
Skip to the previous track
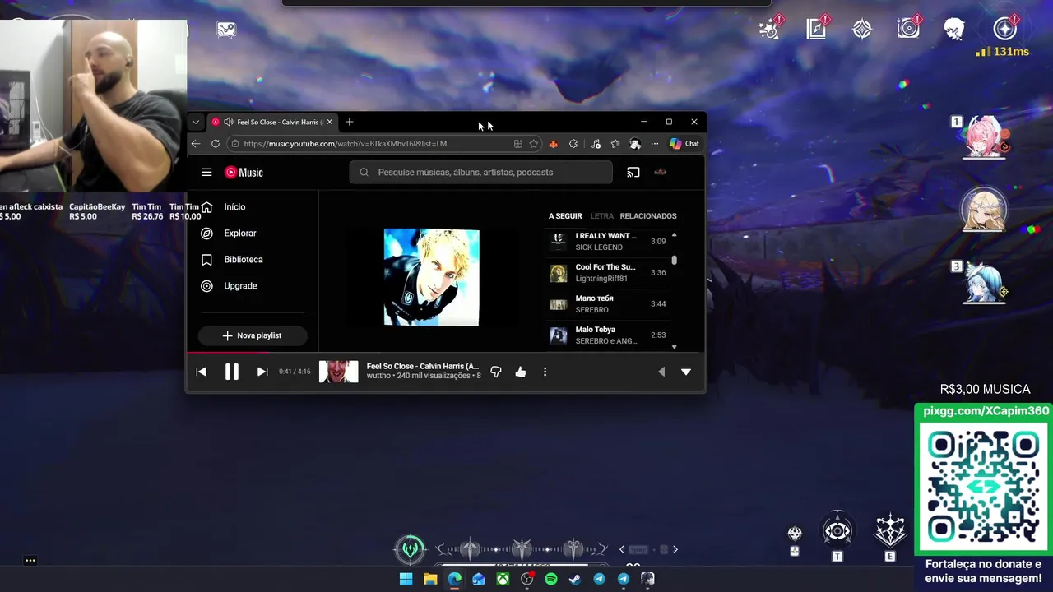[x=202, y=372]
